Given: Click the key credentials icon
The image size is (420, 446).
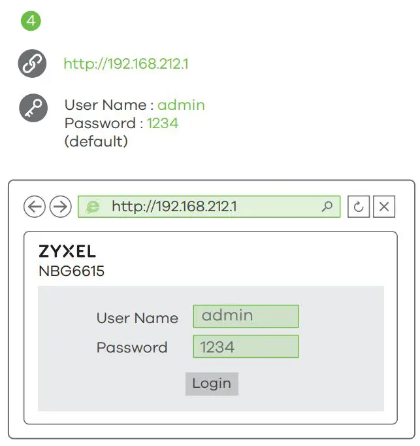Looking at the screenshot, I should pyautogui.click(x=33, y=108).
